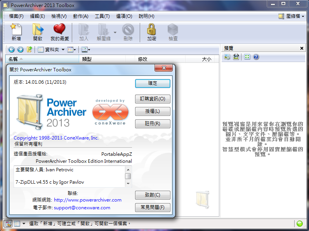This screenshot has height=231, width=309.
Task: Go back with the blue left arrow
Action: pyautogui.click(x=11, y=50)
